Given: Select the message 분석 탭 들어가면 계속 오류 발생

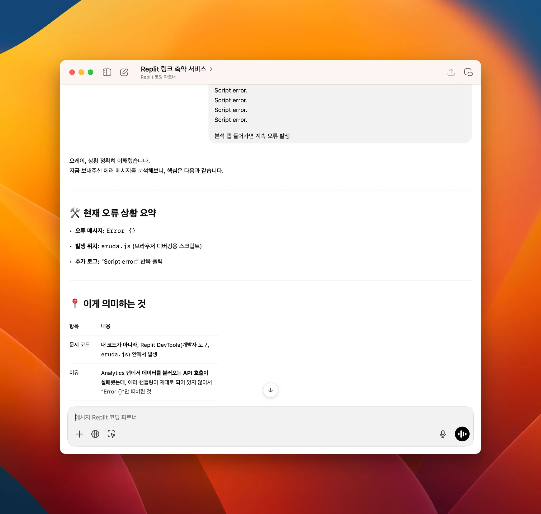Looking at the screenshot, I should pos(251,136).
